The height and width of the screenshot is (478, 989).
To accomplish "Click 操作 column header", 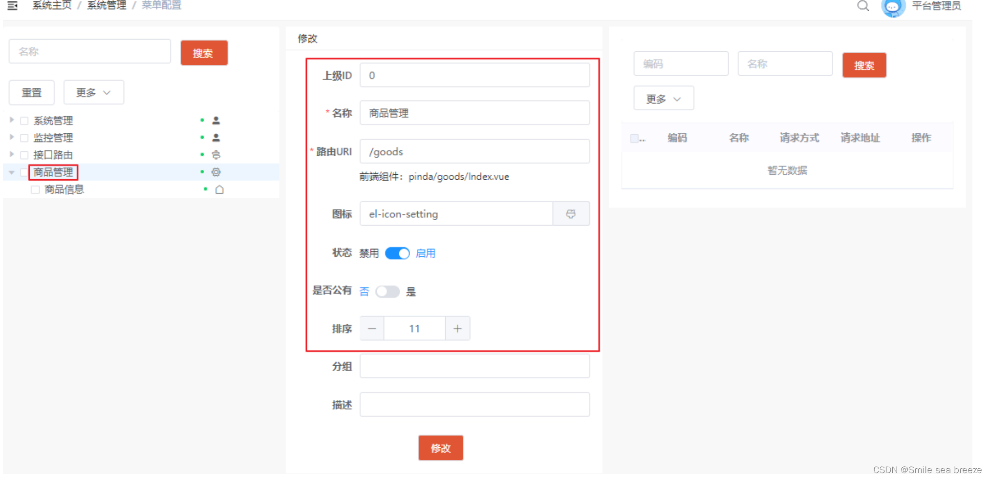I will (x=921, y=138).
